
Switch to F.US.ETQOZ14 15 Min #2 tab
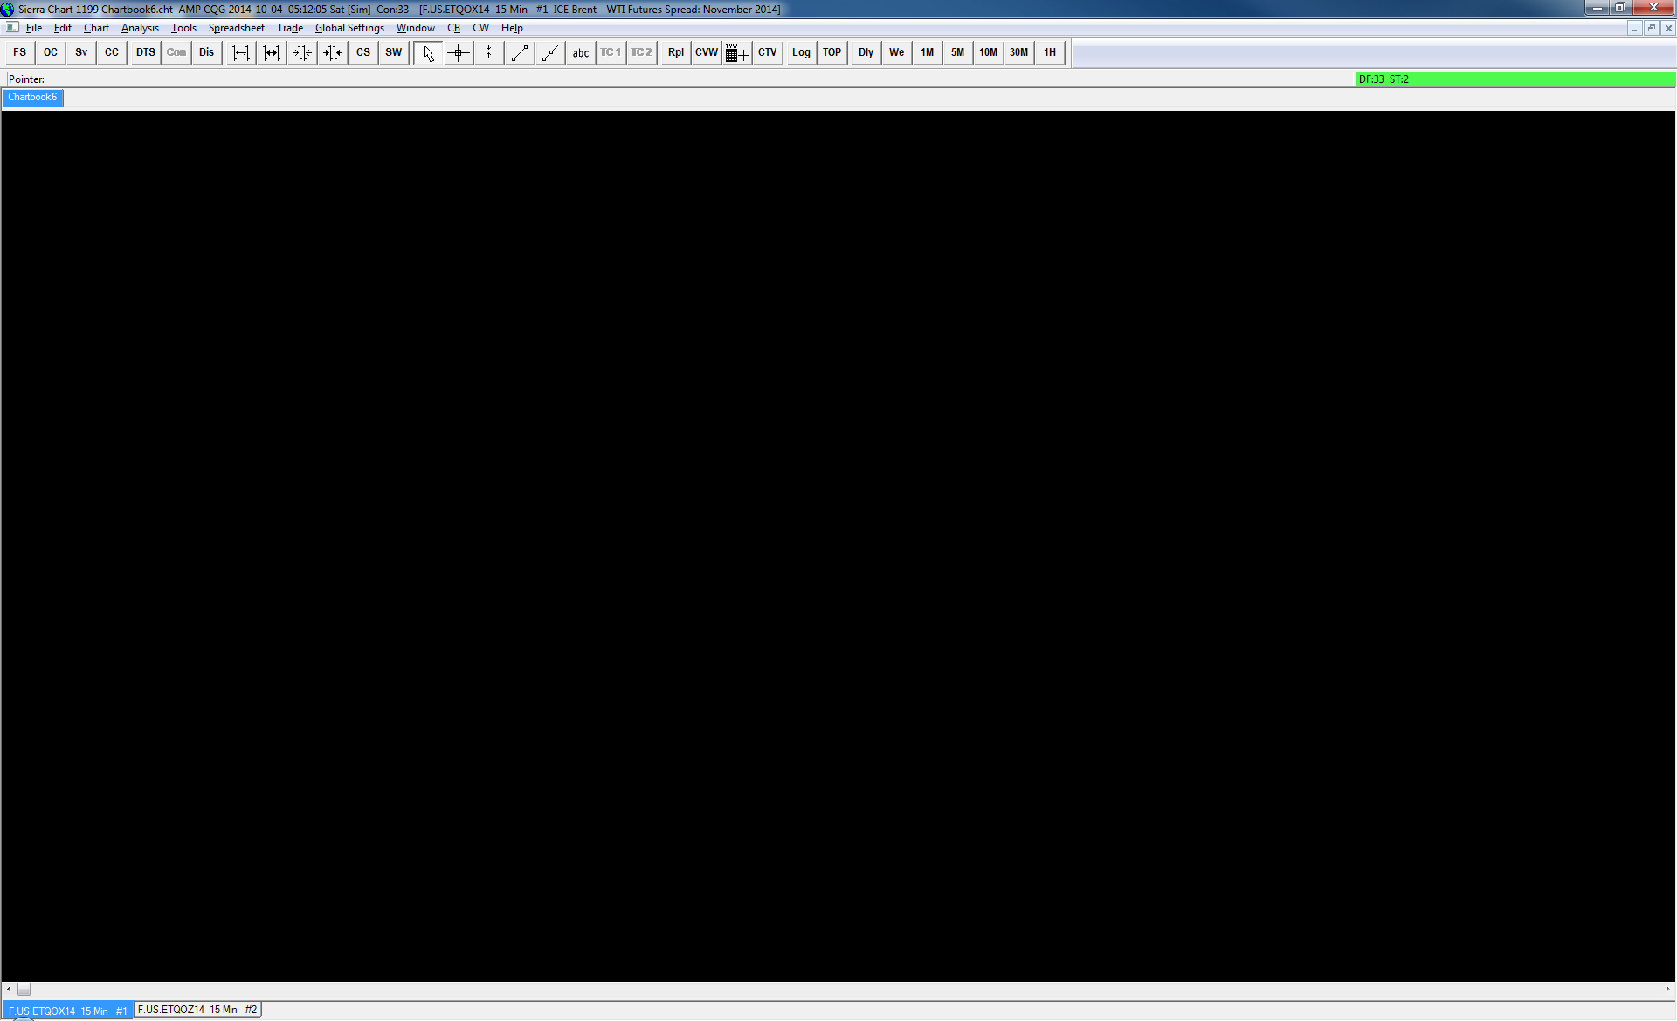pos(197,1010)
